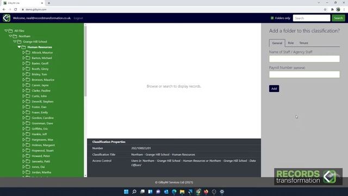Expand the Deverill, Stephen folder

coord(23,102)
